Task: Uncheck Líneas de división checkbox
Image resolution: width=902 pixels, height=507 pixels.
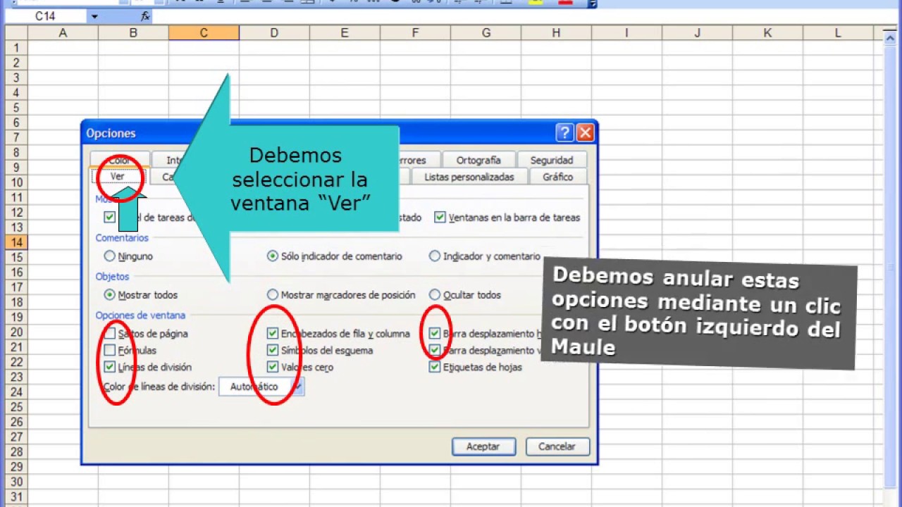Action: coord(109,367)
